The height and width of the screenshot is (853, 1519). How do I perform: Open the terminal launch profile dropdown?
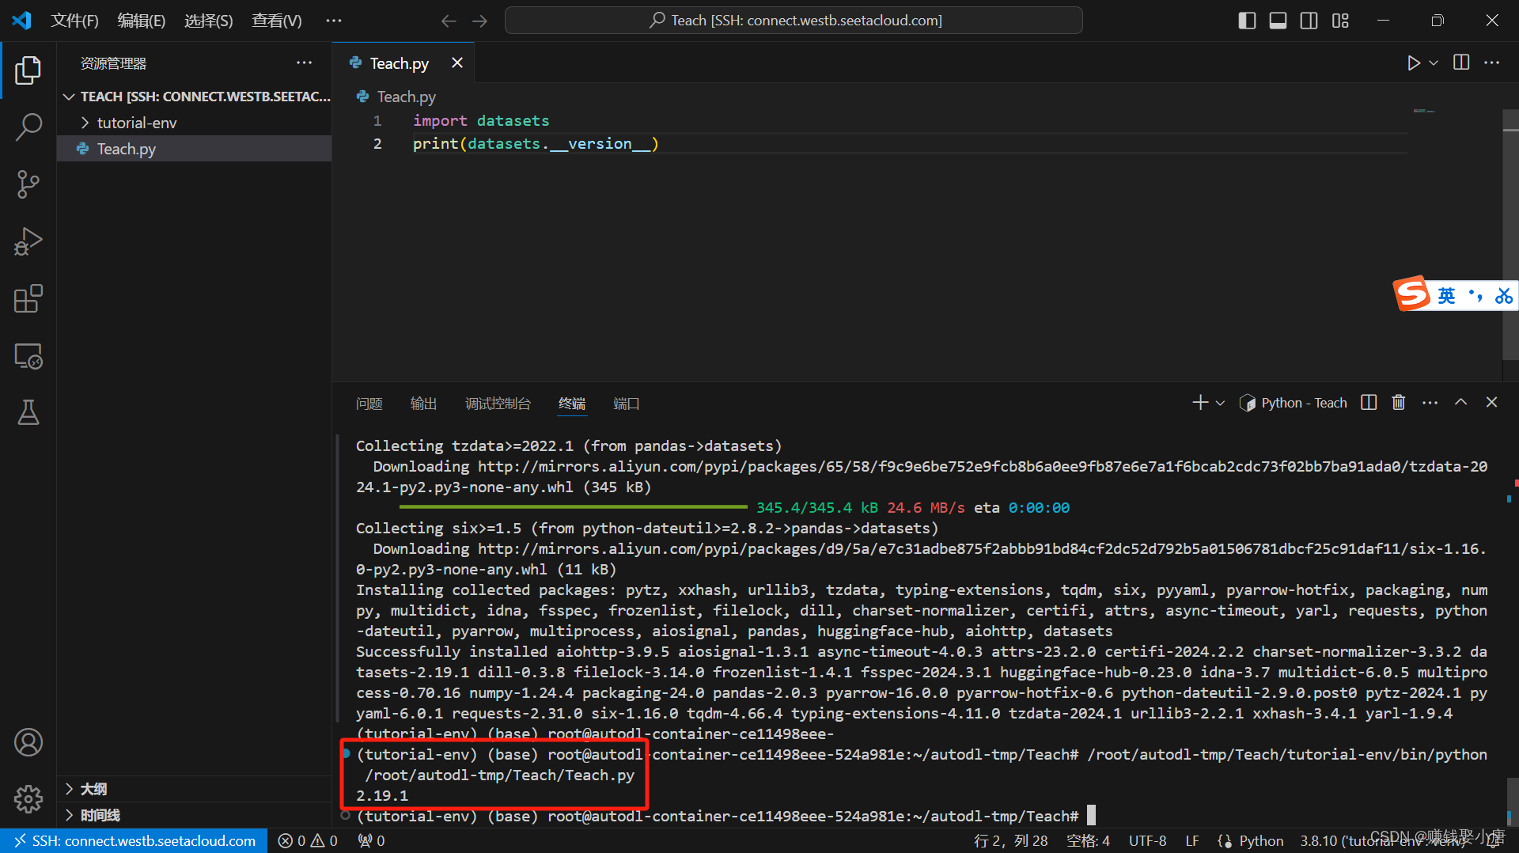pyautogui.click(x=1220, y=403)
